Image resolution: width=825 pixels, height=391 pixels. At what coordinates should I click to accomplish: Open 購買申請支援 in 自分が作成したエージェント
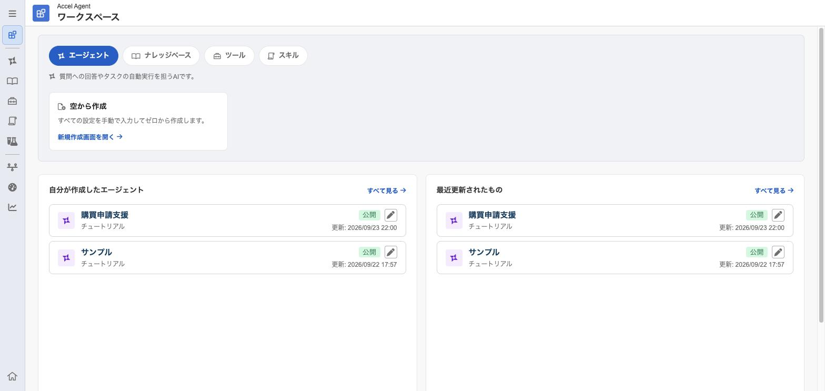point(227,220)
